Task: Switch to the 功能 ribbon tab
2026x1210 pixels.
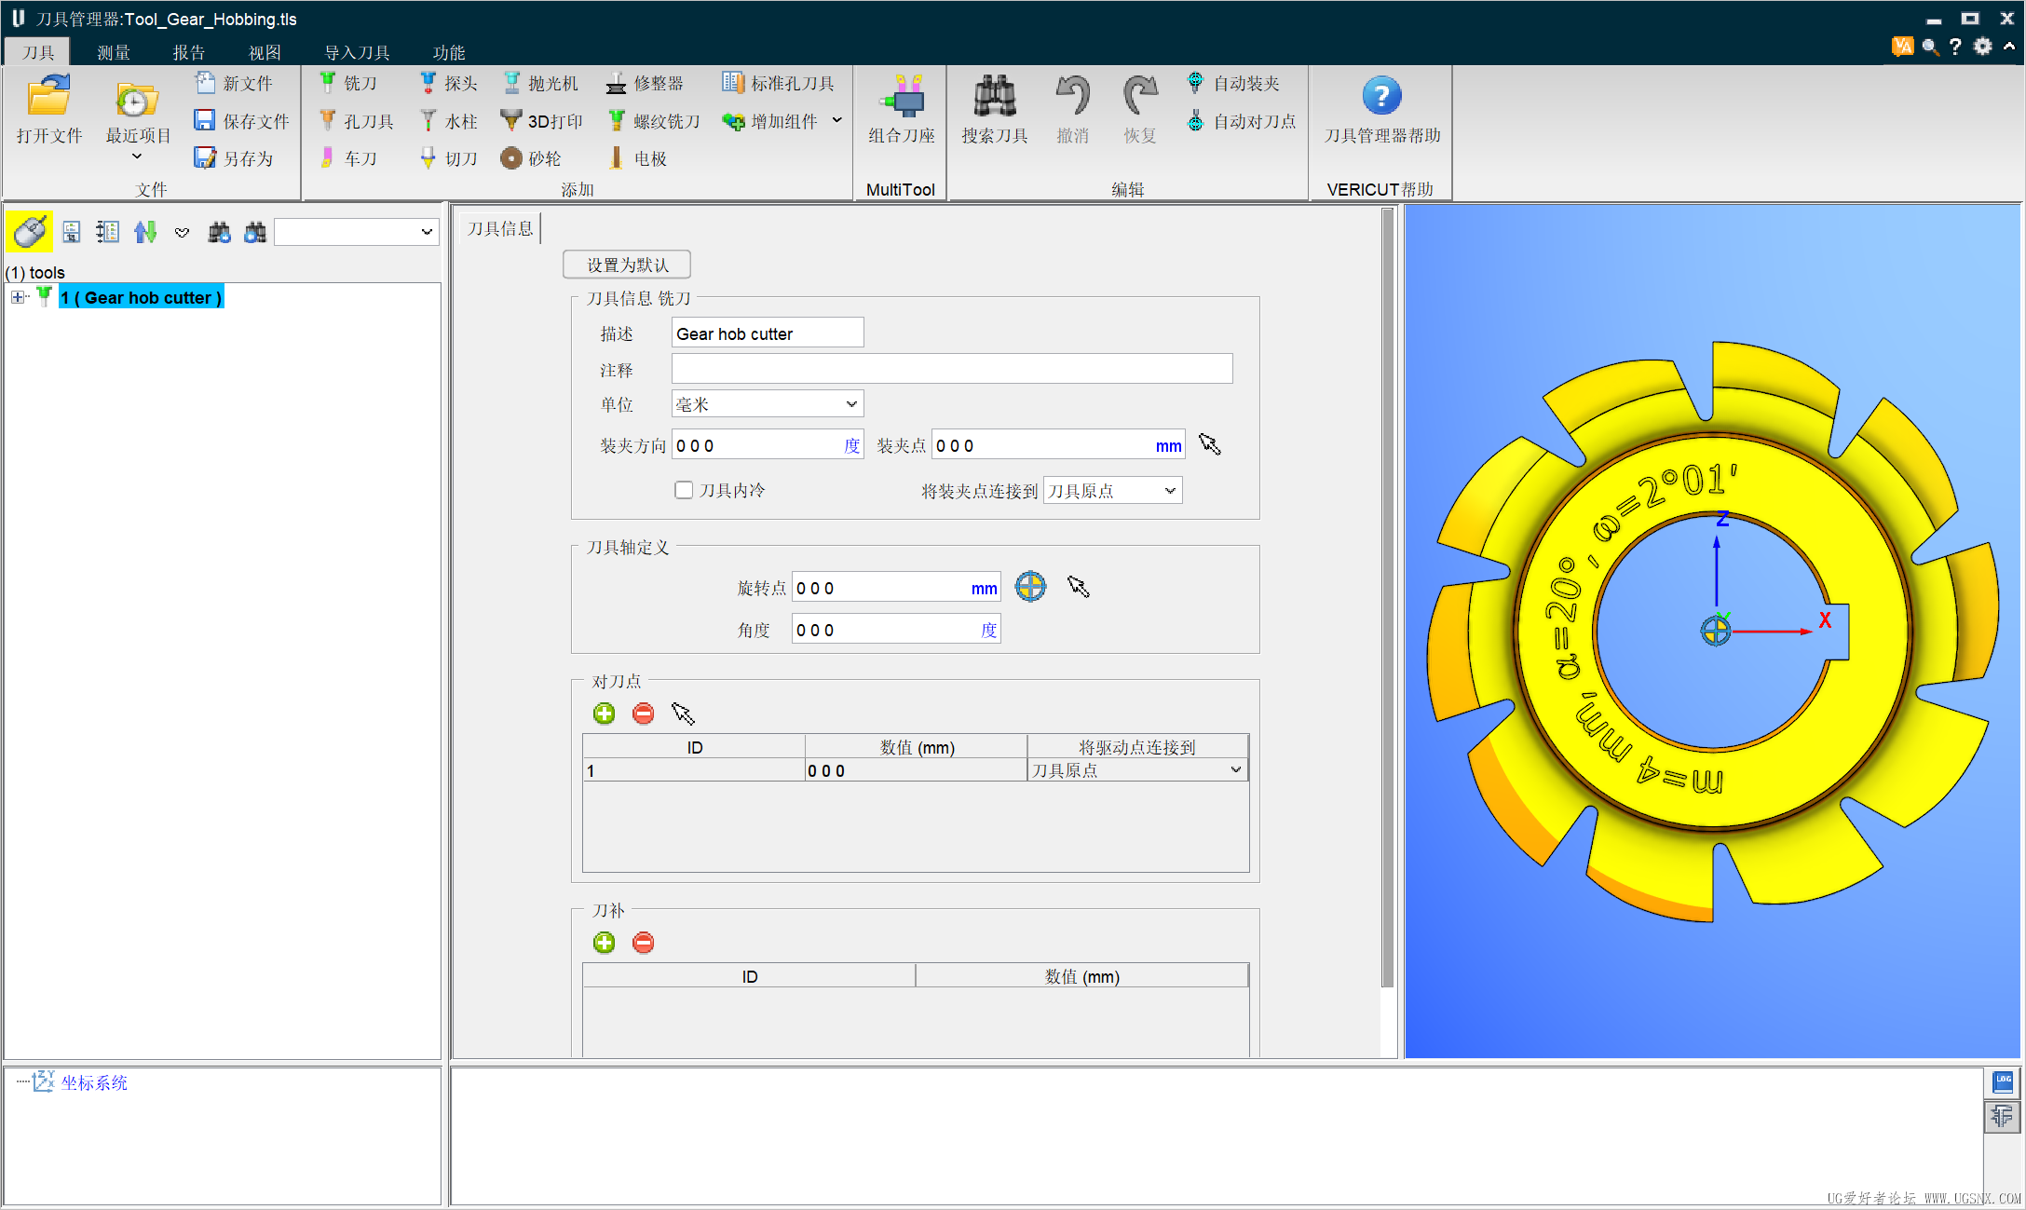Action: [x=449, y=52]
